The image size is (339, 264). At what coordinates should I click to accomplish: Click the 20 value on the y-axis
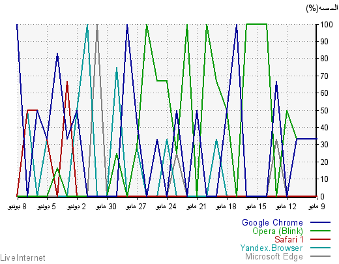click(x=324, y=162)
